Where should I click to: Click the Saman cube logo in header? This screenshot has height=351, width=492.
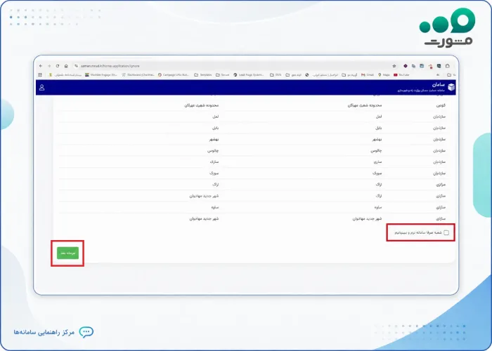click(451, 87)
